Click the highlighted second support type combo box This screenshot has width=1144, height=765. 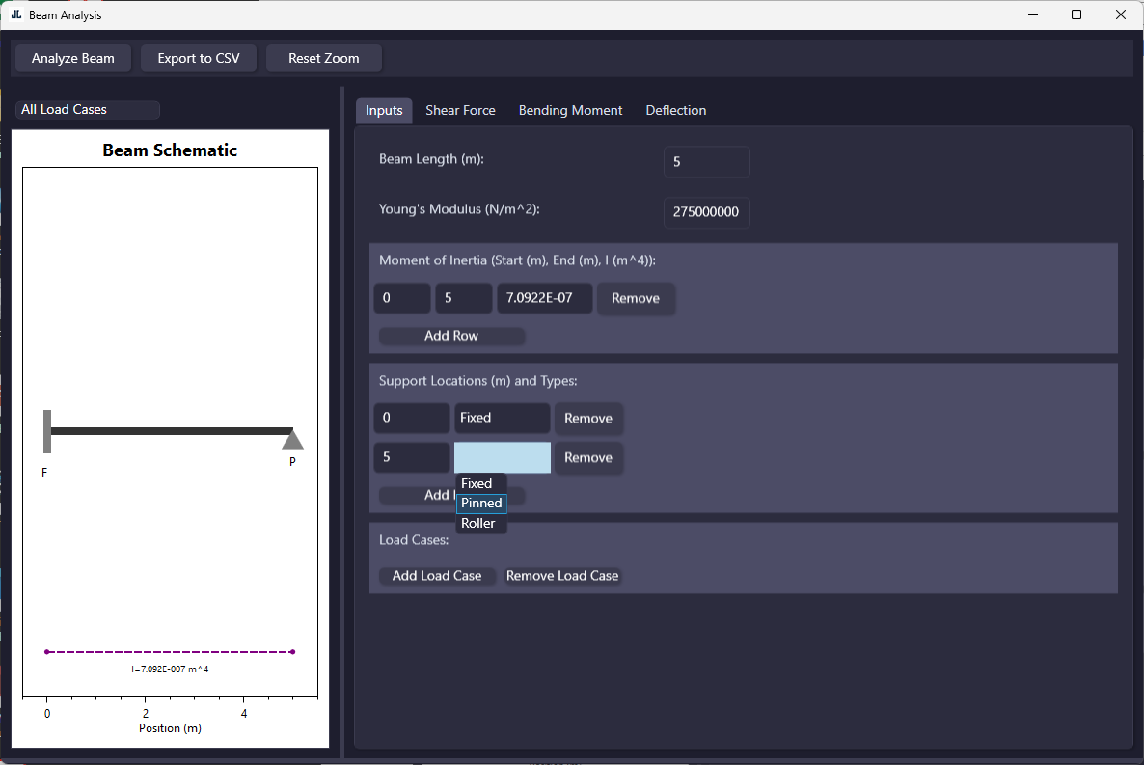point(502,457)
